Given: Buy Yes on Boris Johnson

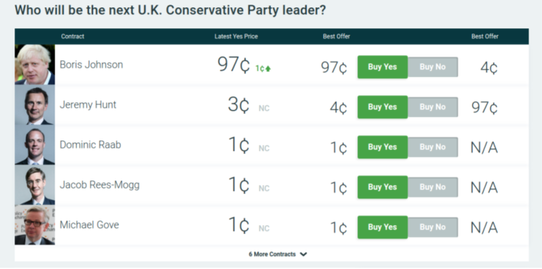Looking at the screenshot, I should click(382, 67).
